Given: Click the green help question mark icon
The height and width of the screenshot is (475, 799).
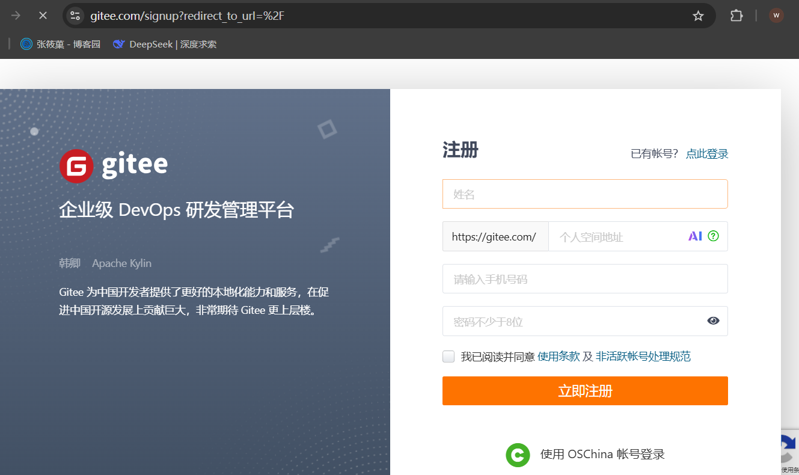Looking at the screenshot, I should [x=714, y=236].
